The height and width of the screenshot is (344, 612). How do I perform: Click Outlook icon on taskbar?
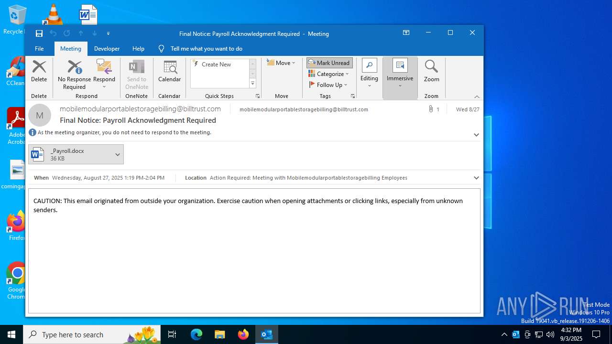(266, 334)
